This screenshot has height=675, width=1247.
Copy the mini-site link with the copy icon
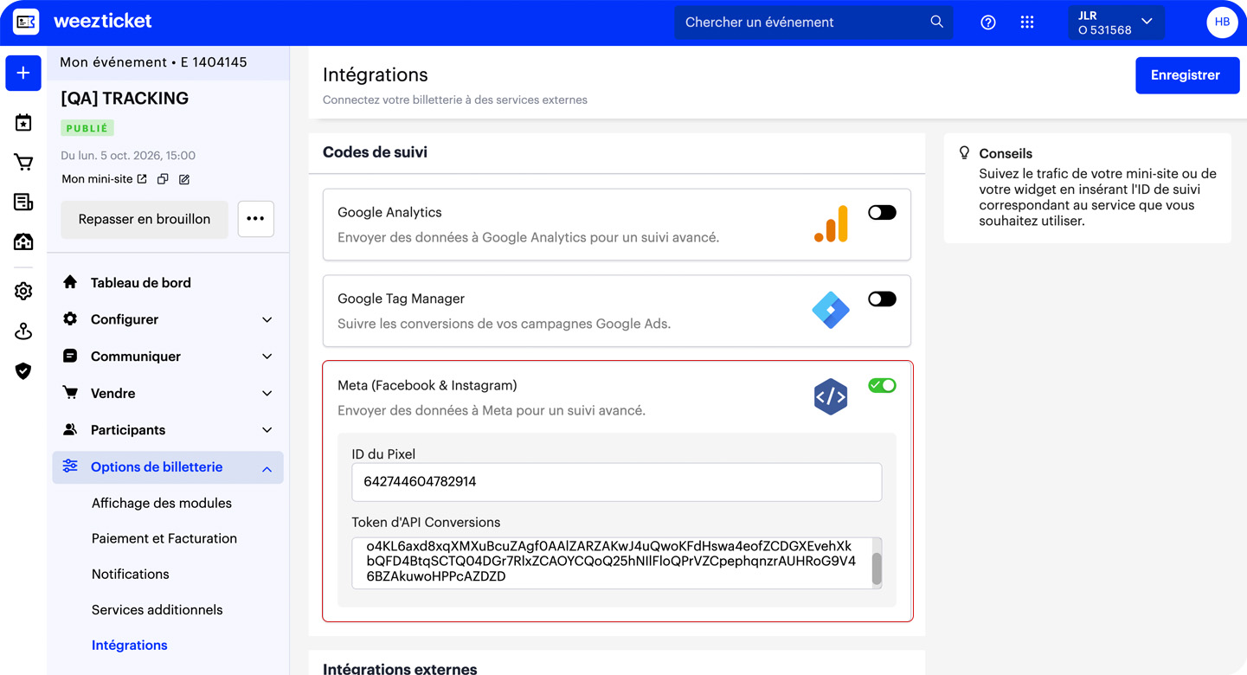tap(163, 178)
